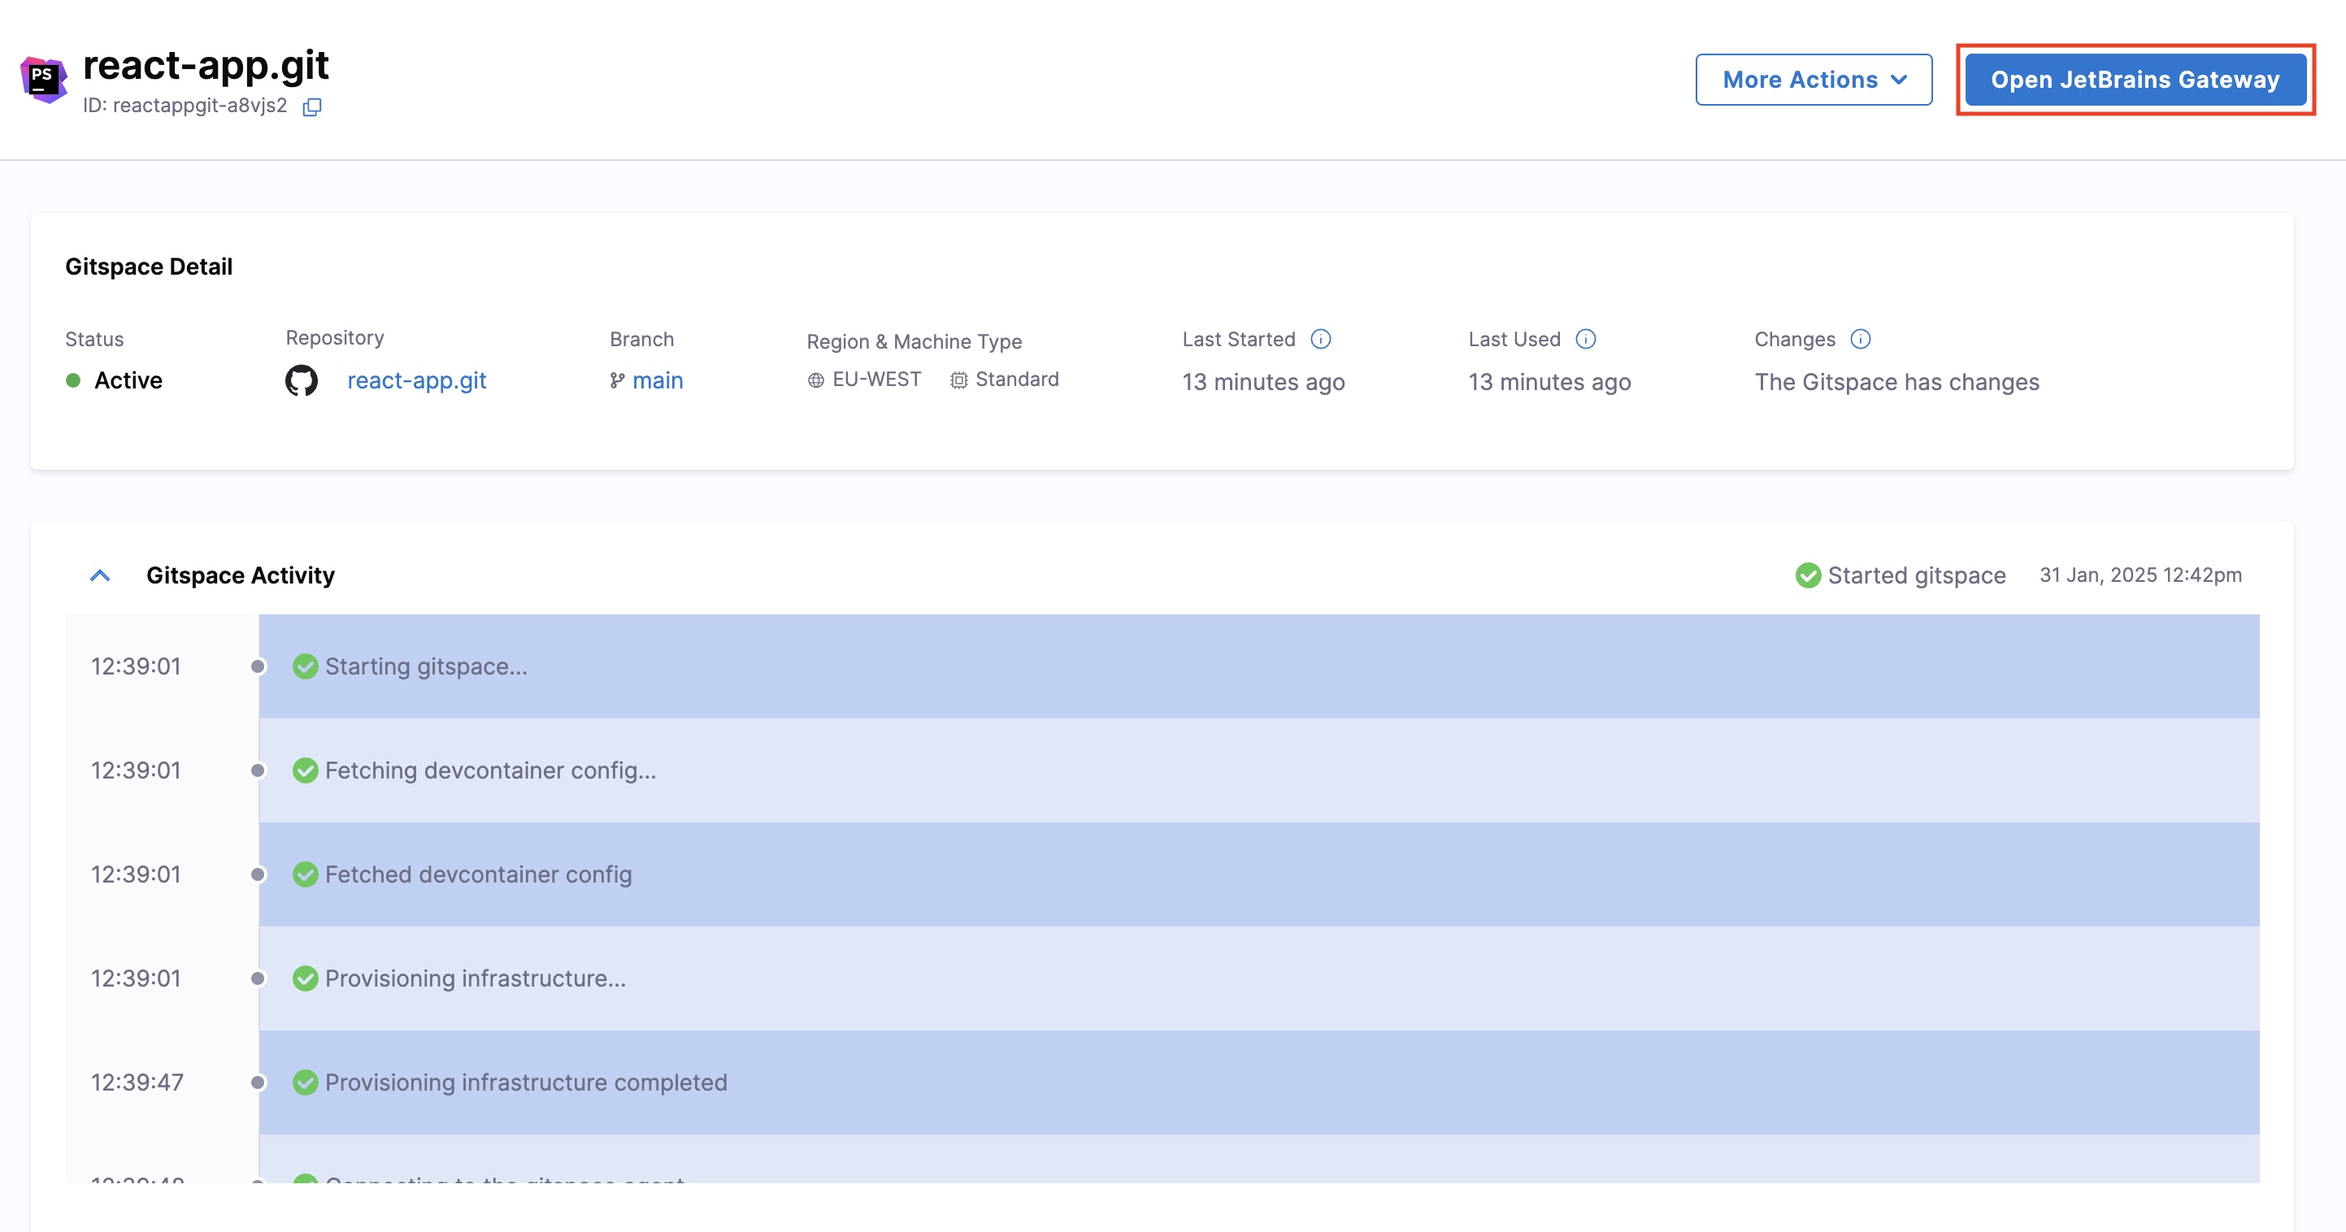Click the Started gitspace green checkmark
This screenshot has height=1232, width=2346.
(1807, 575)
